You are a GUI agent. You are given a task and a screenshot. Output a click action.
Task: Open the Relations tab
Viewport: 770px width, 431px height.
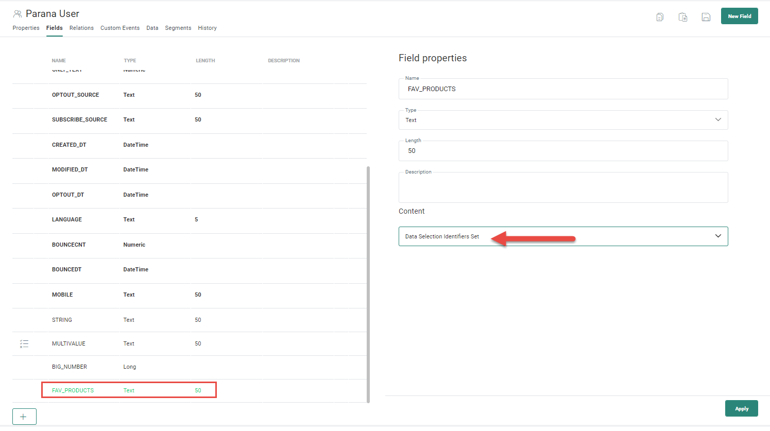click(81, 28)
